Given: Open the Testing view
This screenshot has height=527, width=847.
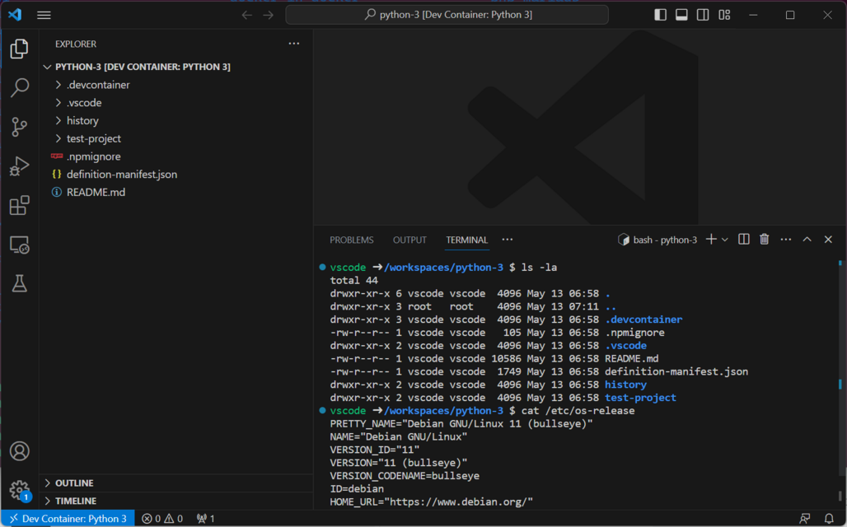Looking at the screenshot, I should point(20,284).
